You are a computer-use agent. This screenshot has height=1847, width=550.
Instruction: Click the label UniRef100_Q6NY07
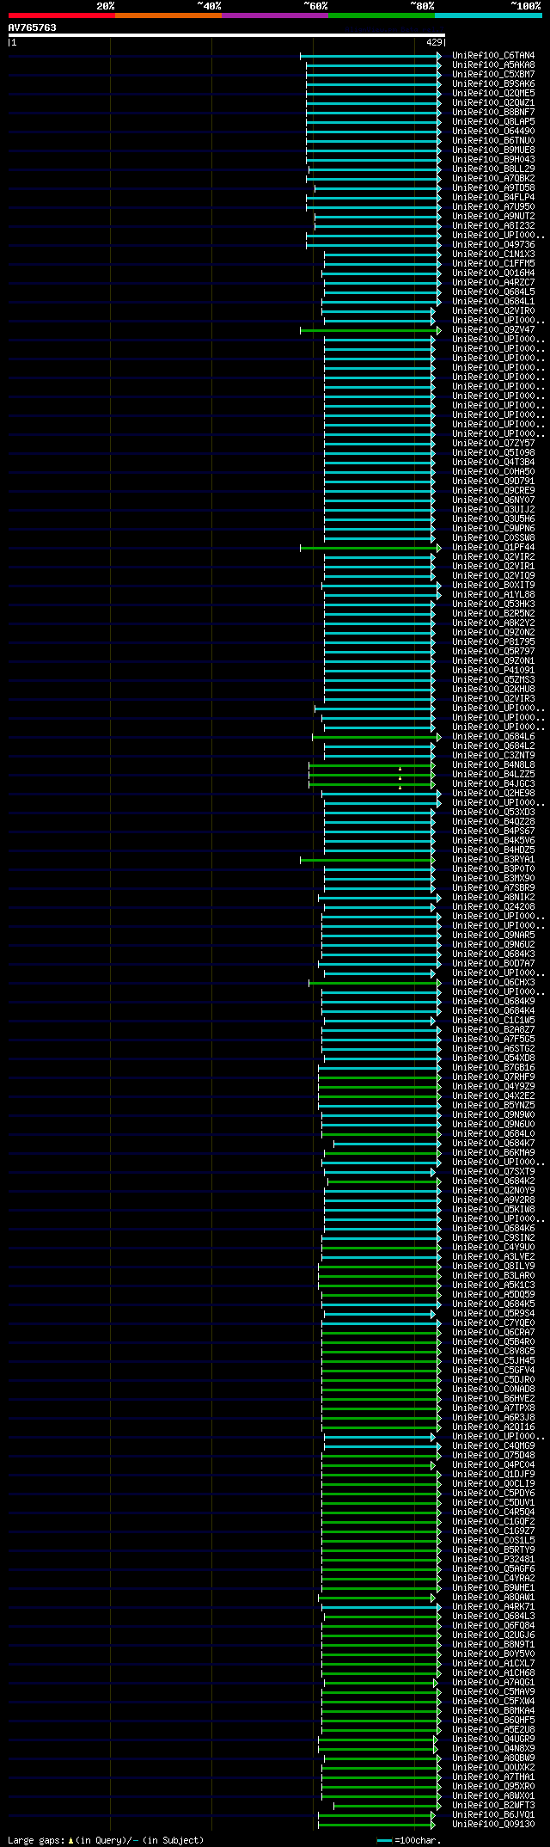click(493, 500)
